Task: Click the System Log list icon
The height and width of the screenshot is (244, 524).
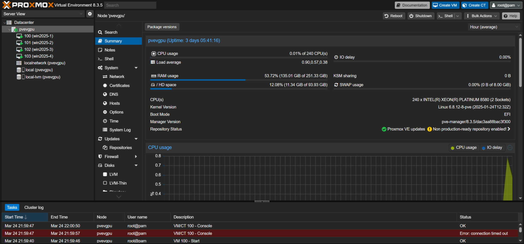Action: click(x=105, y=130)
